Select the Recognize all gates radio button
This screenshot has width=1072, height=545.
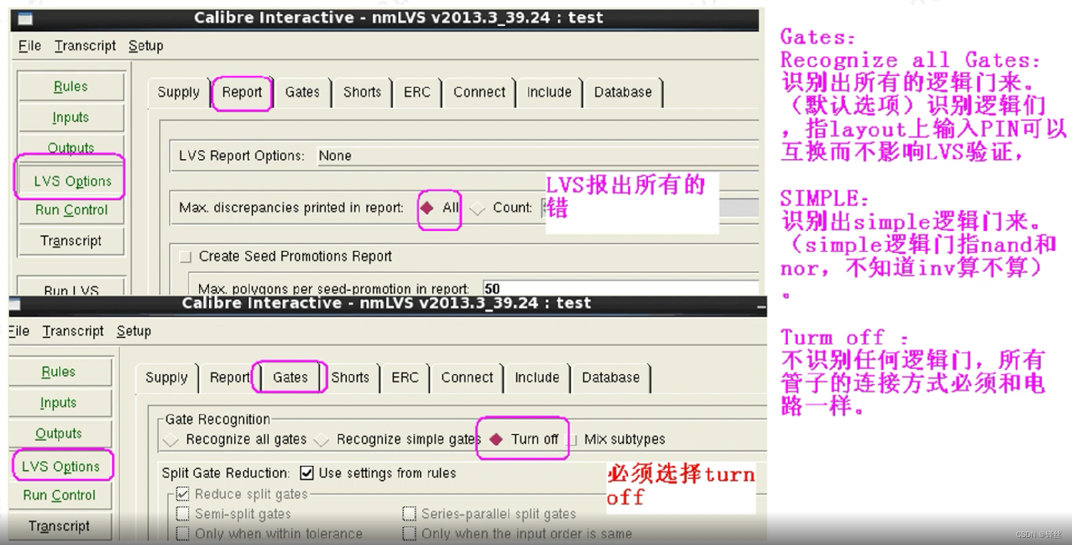click(171, 440)
